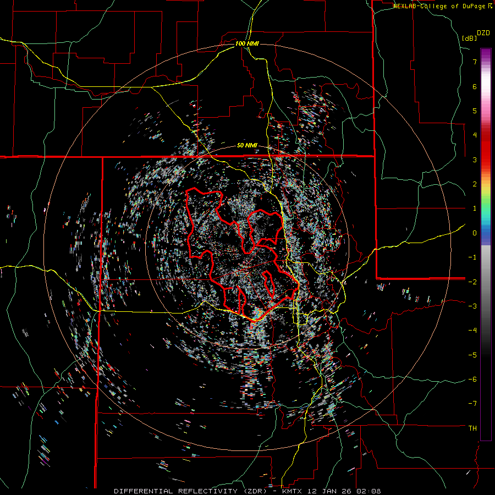
Task: Click the 50 NMI range ring label
Action: click(x=247, y=146)
